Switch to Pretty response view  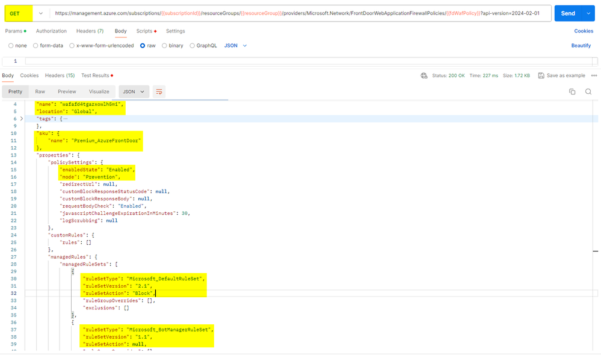click(x=15, y=91)
